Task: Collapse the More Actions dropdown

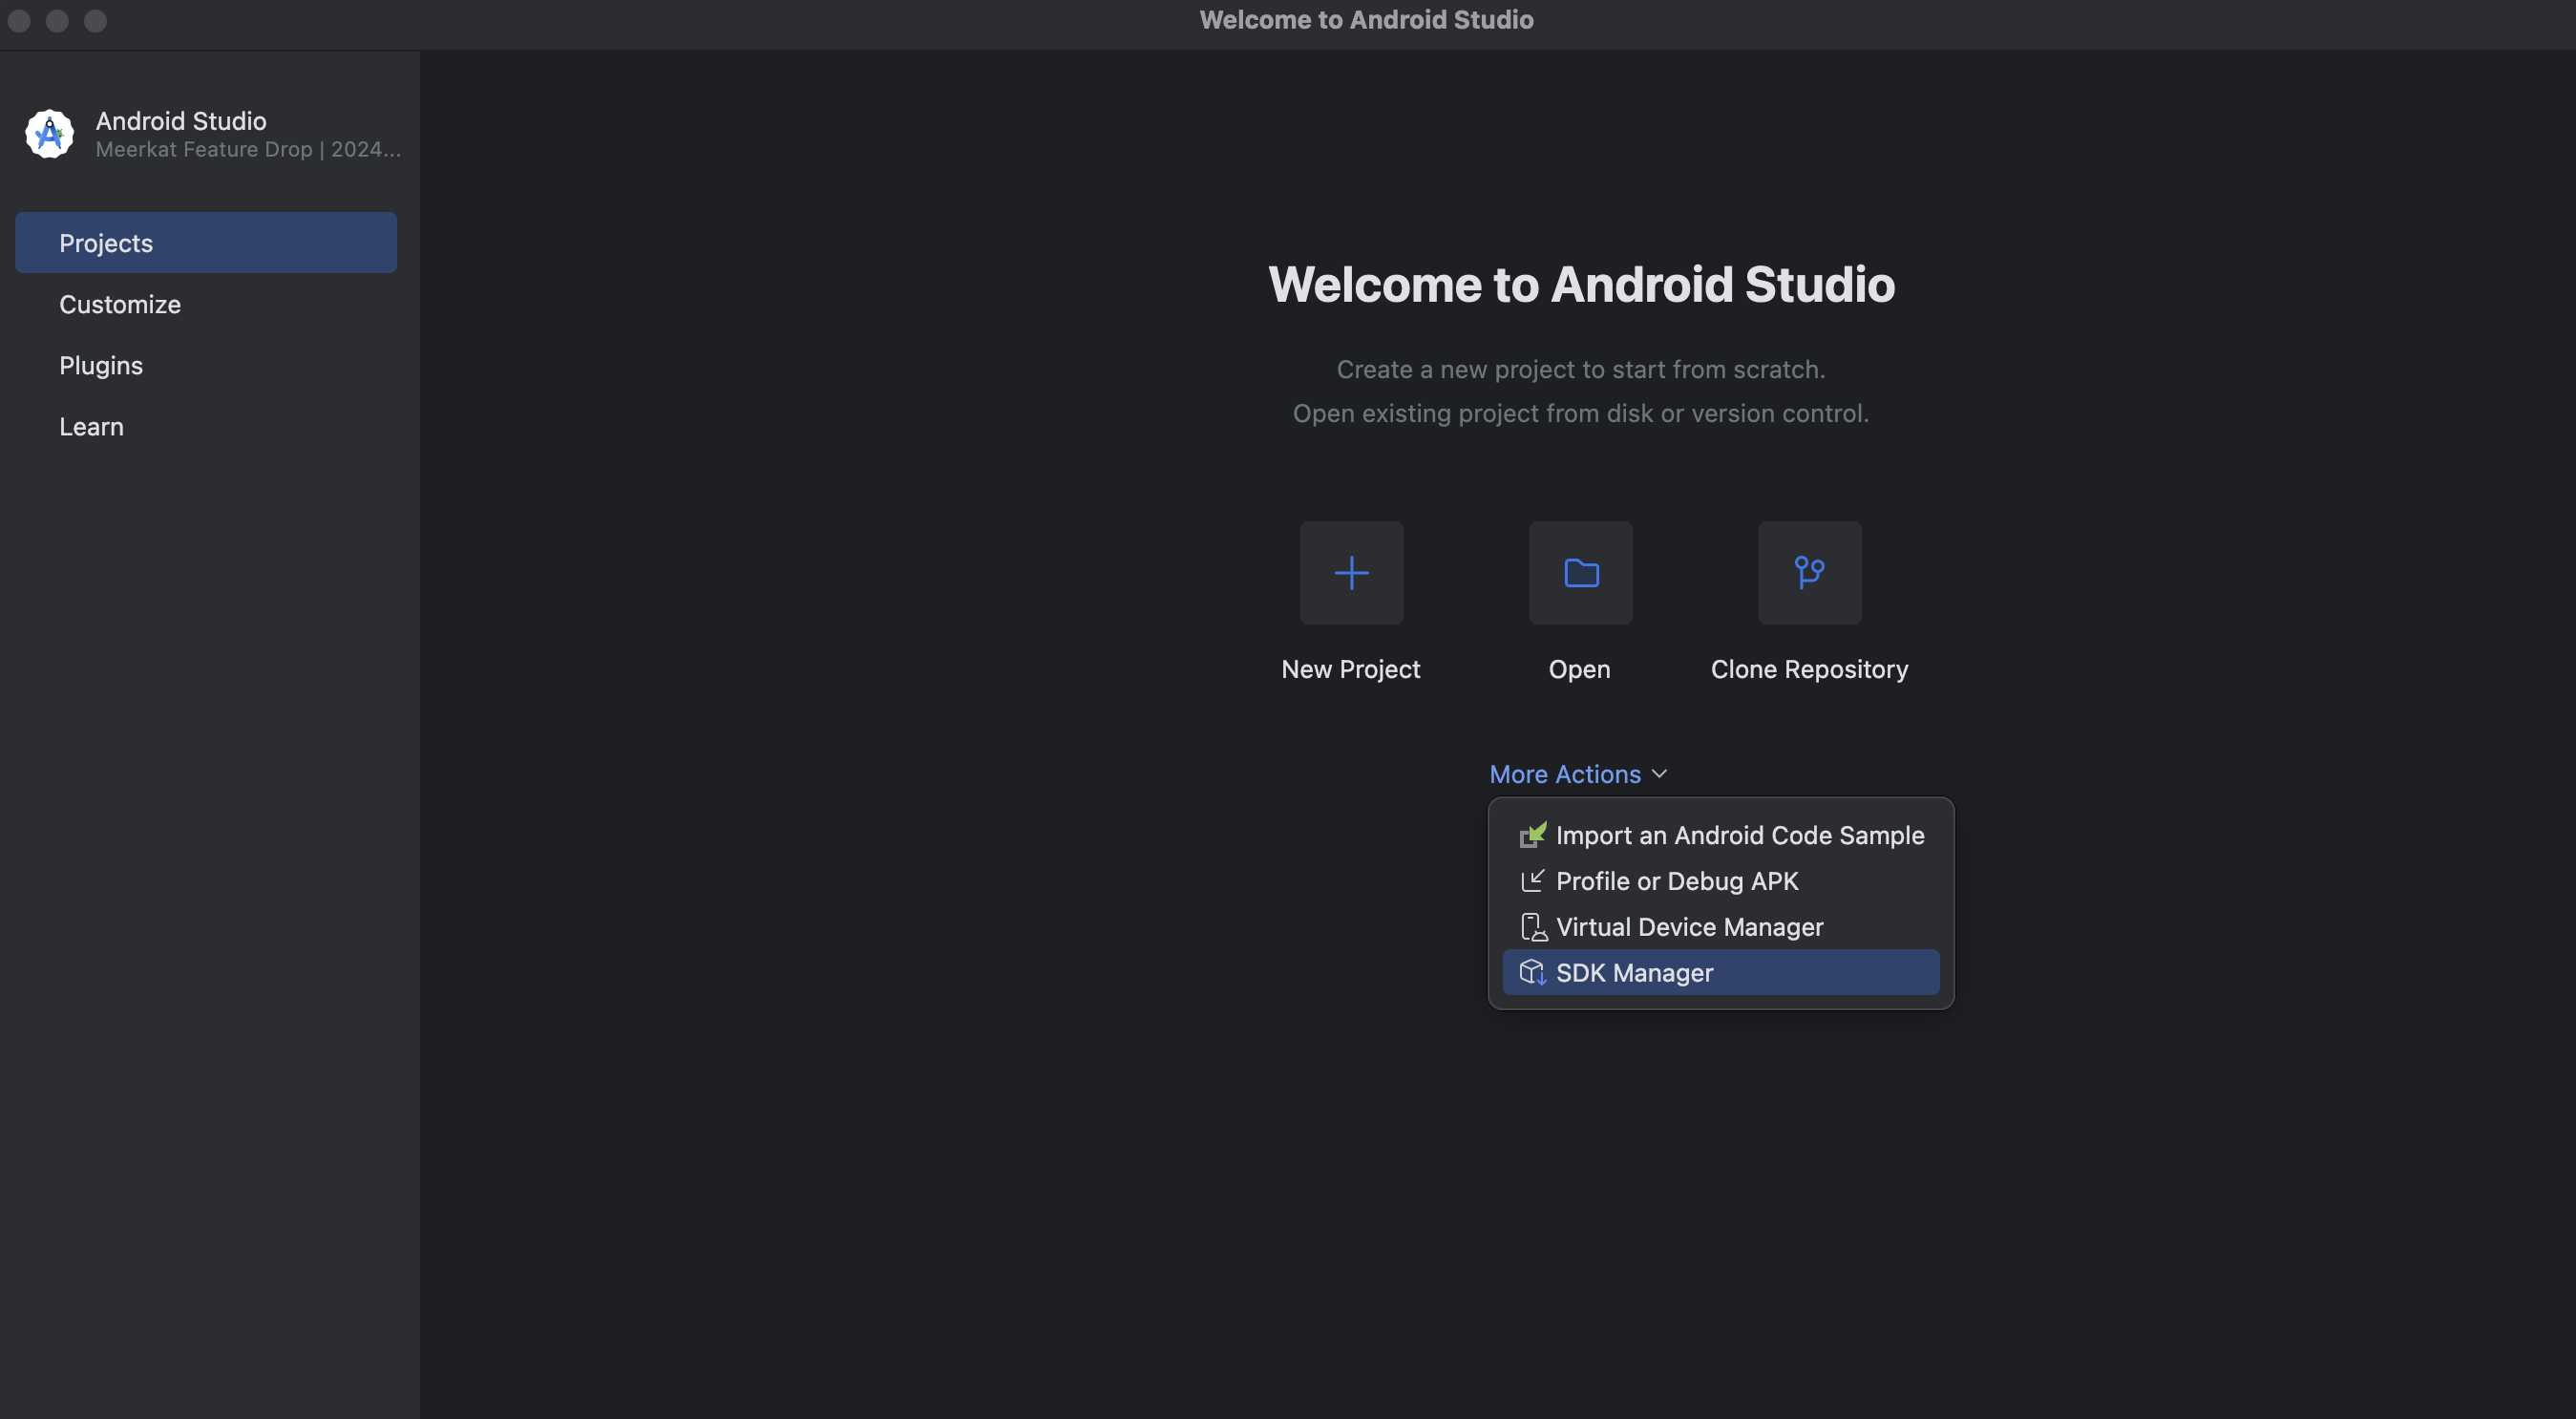Action: pyautogui.click(x=1565, y=774)
